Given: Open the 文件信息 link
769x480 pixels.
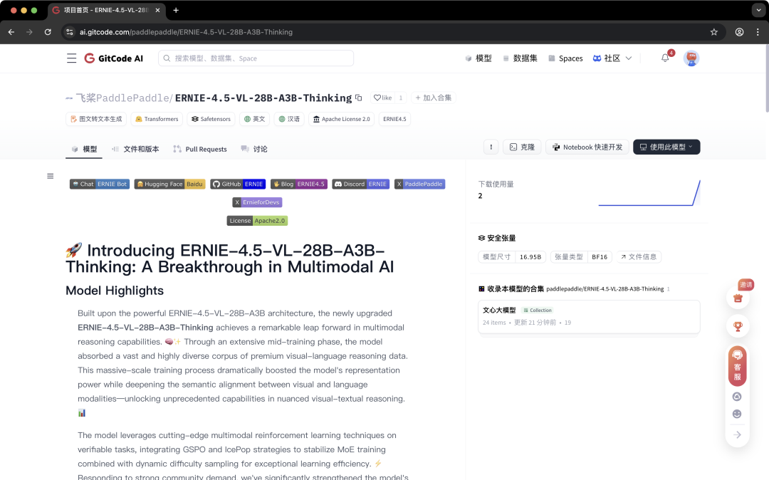Looking at the screenshot, I should point(639,257).
